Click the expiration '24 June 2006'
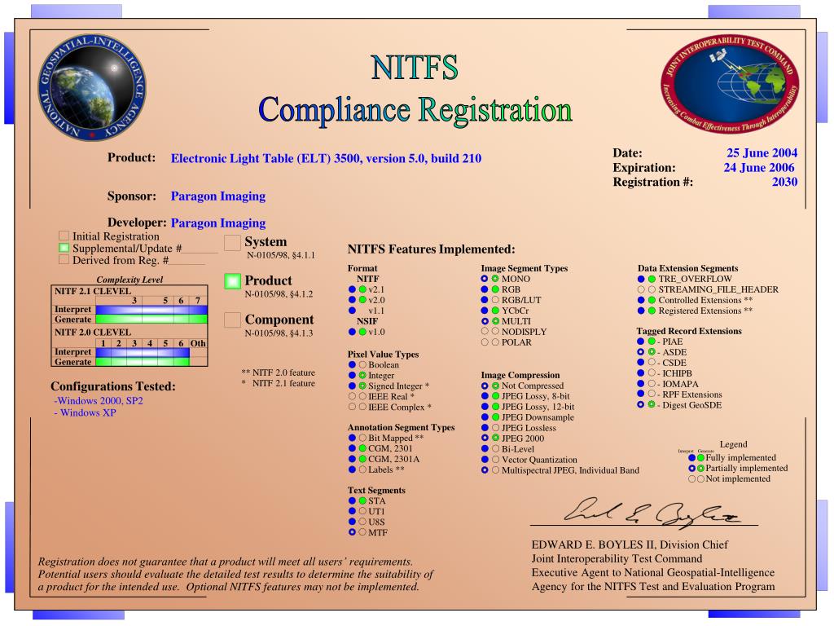The height and width of the screenshot is (626, 834). [x=759, y=168]
